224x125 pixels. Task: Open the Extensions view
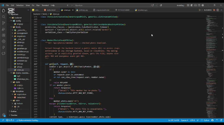click(4, 35)
